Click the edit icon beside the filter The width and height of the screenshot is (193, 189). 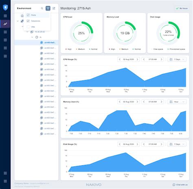click(54, 8)
